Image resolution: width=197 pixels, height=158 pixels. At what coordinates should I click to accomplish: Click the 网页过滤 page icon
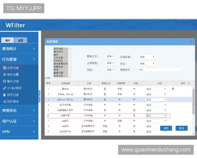point(5,95)
